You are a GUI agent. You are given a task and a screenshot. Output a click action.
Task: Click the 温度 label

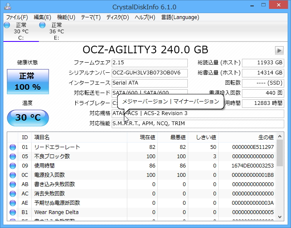[27, 103]
